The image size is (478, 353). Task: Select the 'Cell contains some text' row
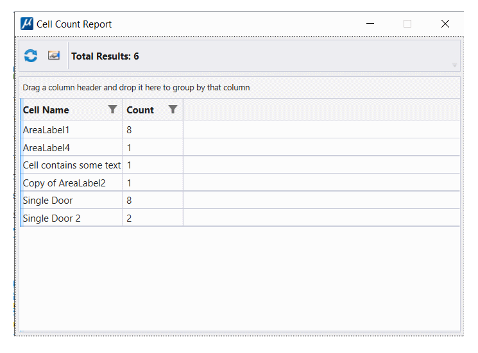click(240, 165)
